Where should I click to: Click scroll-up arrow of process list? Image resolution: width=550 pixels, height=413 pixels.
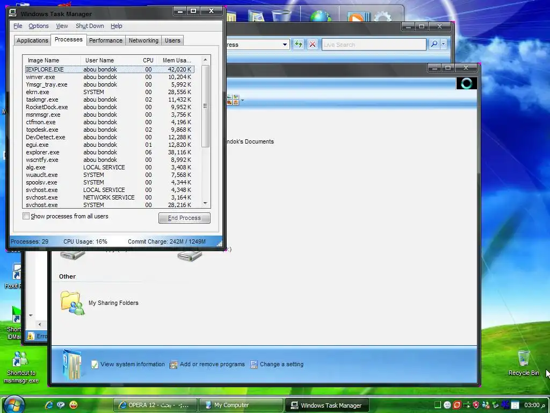pos(206,60)
